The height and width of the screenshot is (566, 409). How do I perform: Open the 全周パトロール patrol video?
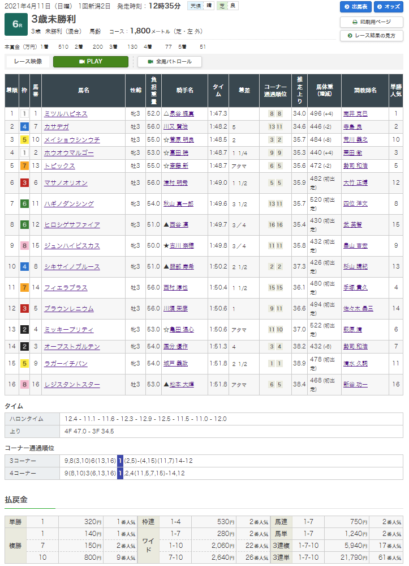[x=170, y=61]
